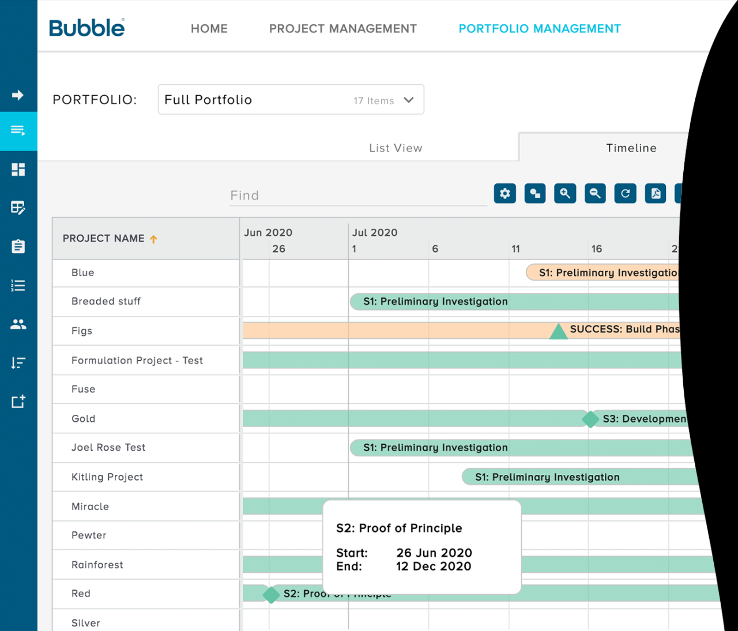Click the numbered list icon in sidebar
This screenshot has width=738, height=631.
coord(18,285)
